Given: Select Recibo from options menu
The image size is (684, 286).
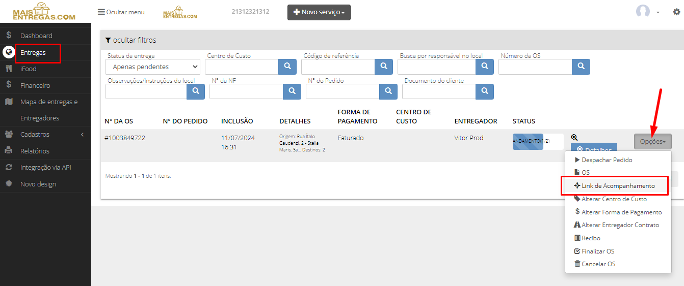Looking at the screenshot, I should (x=587, y=238).
